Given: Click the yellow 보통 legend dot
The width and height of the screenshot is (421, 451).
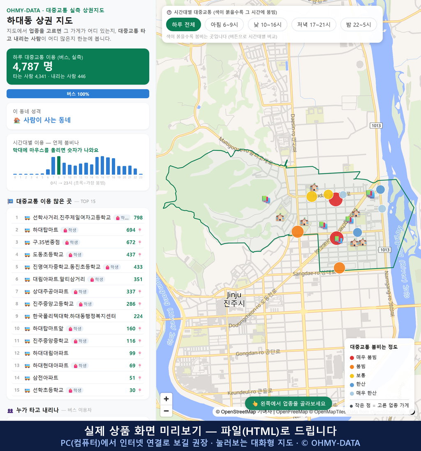Looking at the screenshot, I should pyautogui.click(x=352, y=376).
